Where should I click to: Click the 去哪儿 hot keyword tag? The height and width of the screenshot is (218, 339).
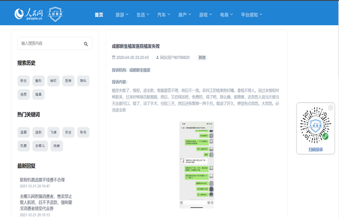(40, 145)
